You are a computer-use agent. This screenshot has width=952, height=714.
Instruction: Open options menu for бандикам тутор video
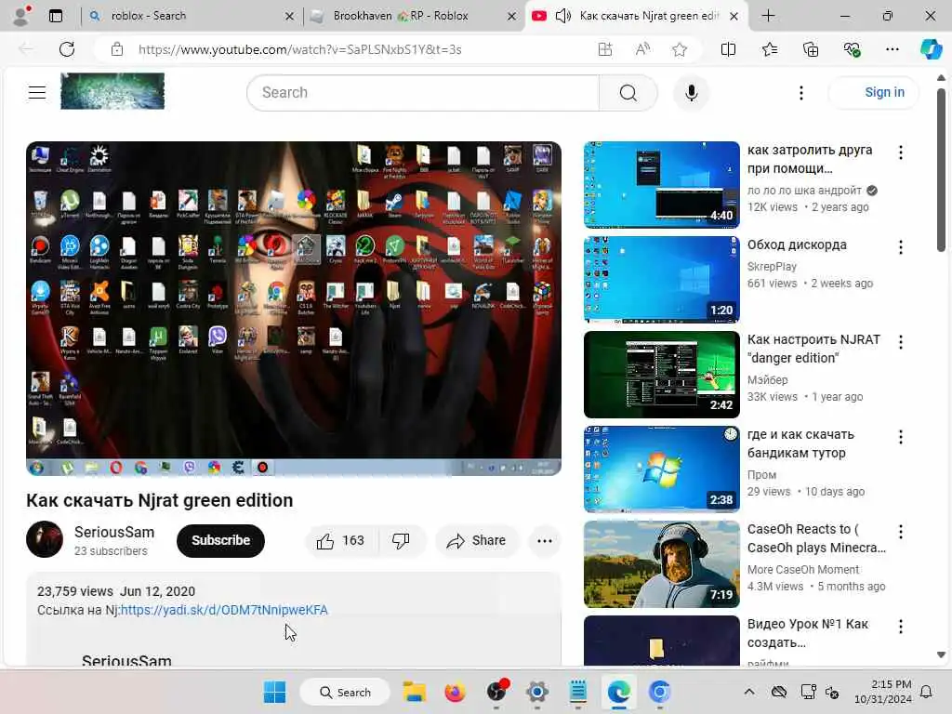[900, 437]
